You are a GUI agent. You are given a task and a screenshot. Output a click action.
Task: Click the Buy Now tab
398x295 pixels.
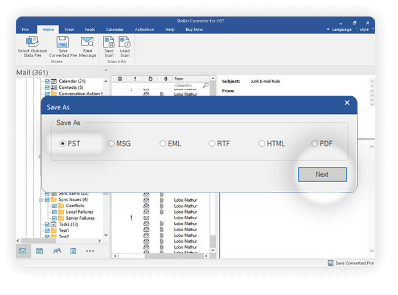[194, 30]
